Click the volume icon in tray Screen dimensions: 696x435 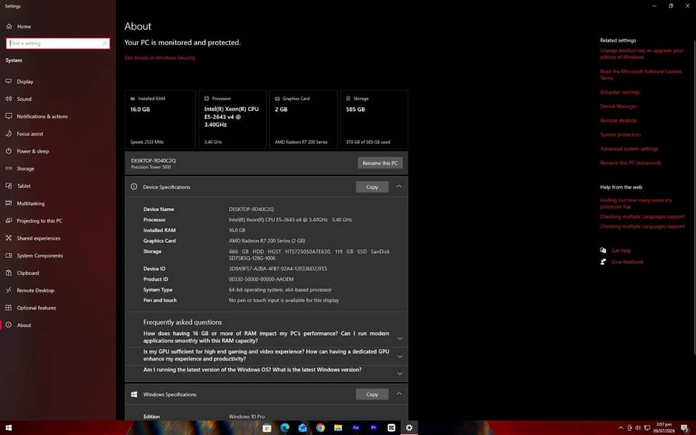click(x=638, y=428)
